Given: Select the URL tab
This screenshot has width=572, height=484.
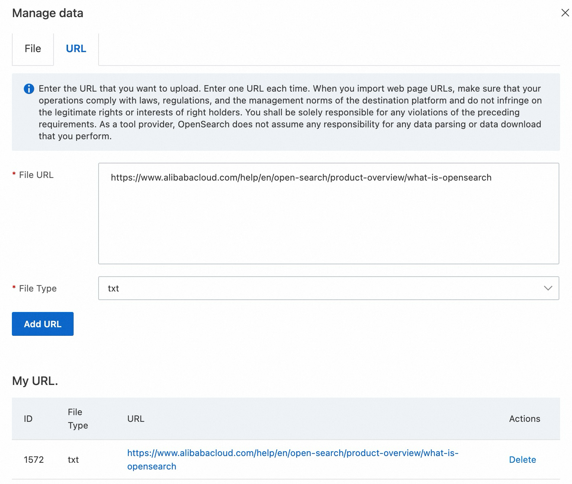Looking at the screenshot, I should click(76, 49).
